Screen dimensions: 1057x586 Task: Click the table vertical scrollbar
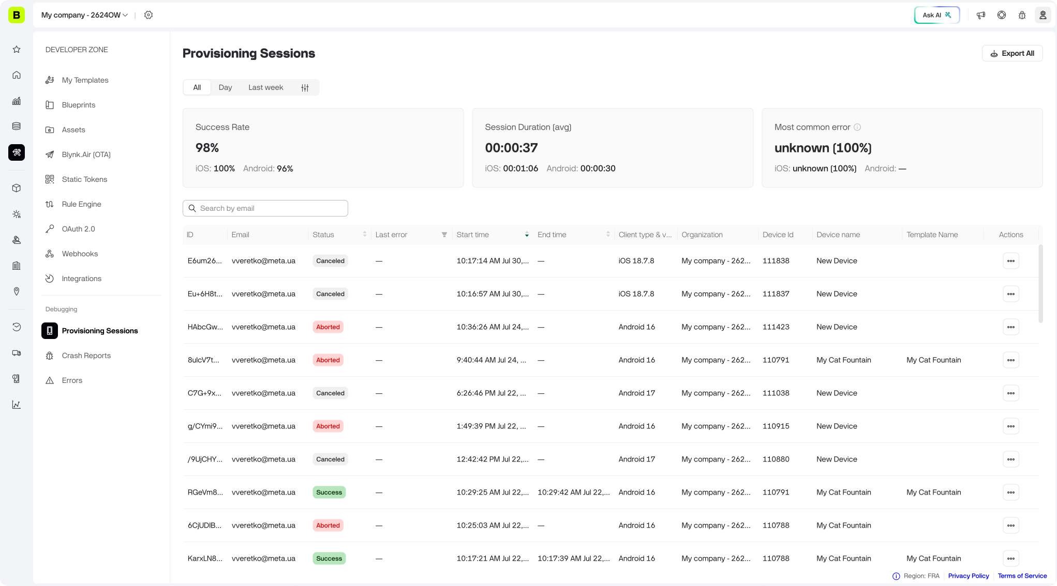1040,284
